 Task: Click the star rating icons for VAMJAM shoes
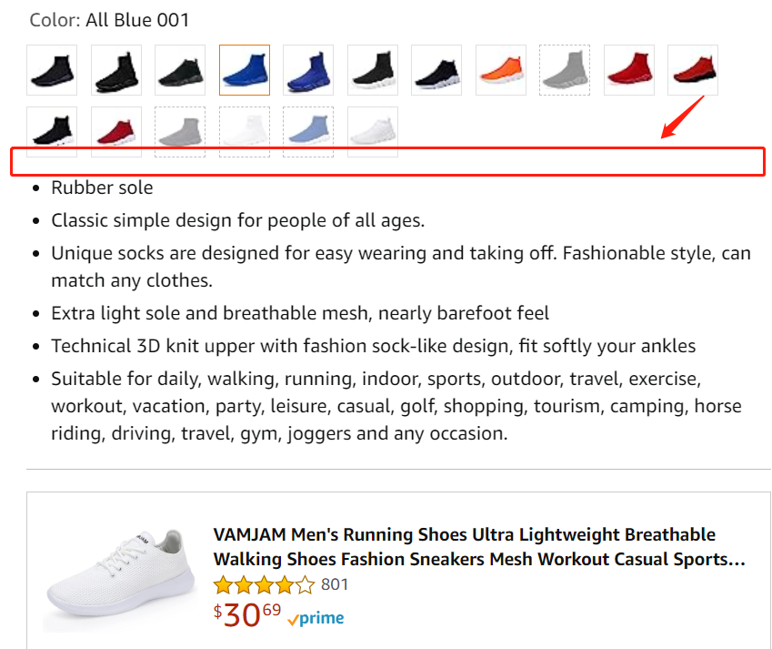pos(264,584)
